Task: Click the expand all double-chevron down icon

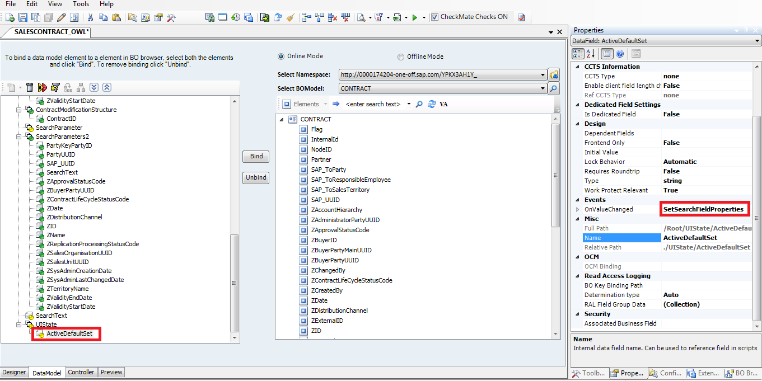Action: [x=94, y=87]
